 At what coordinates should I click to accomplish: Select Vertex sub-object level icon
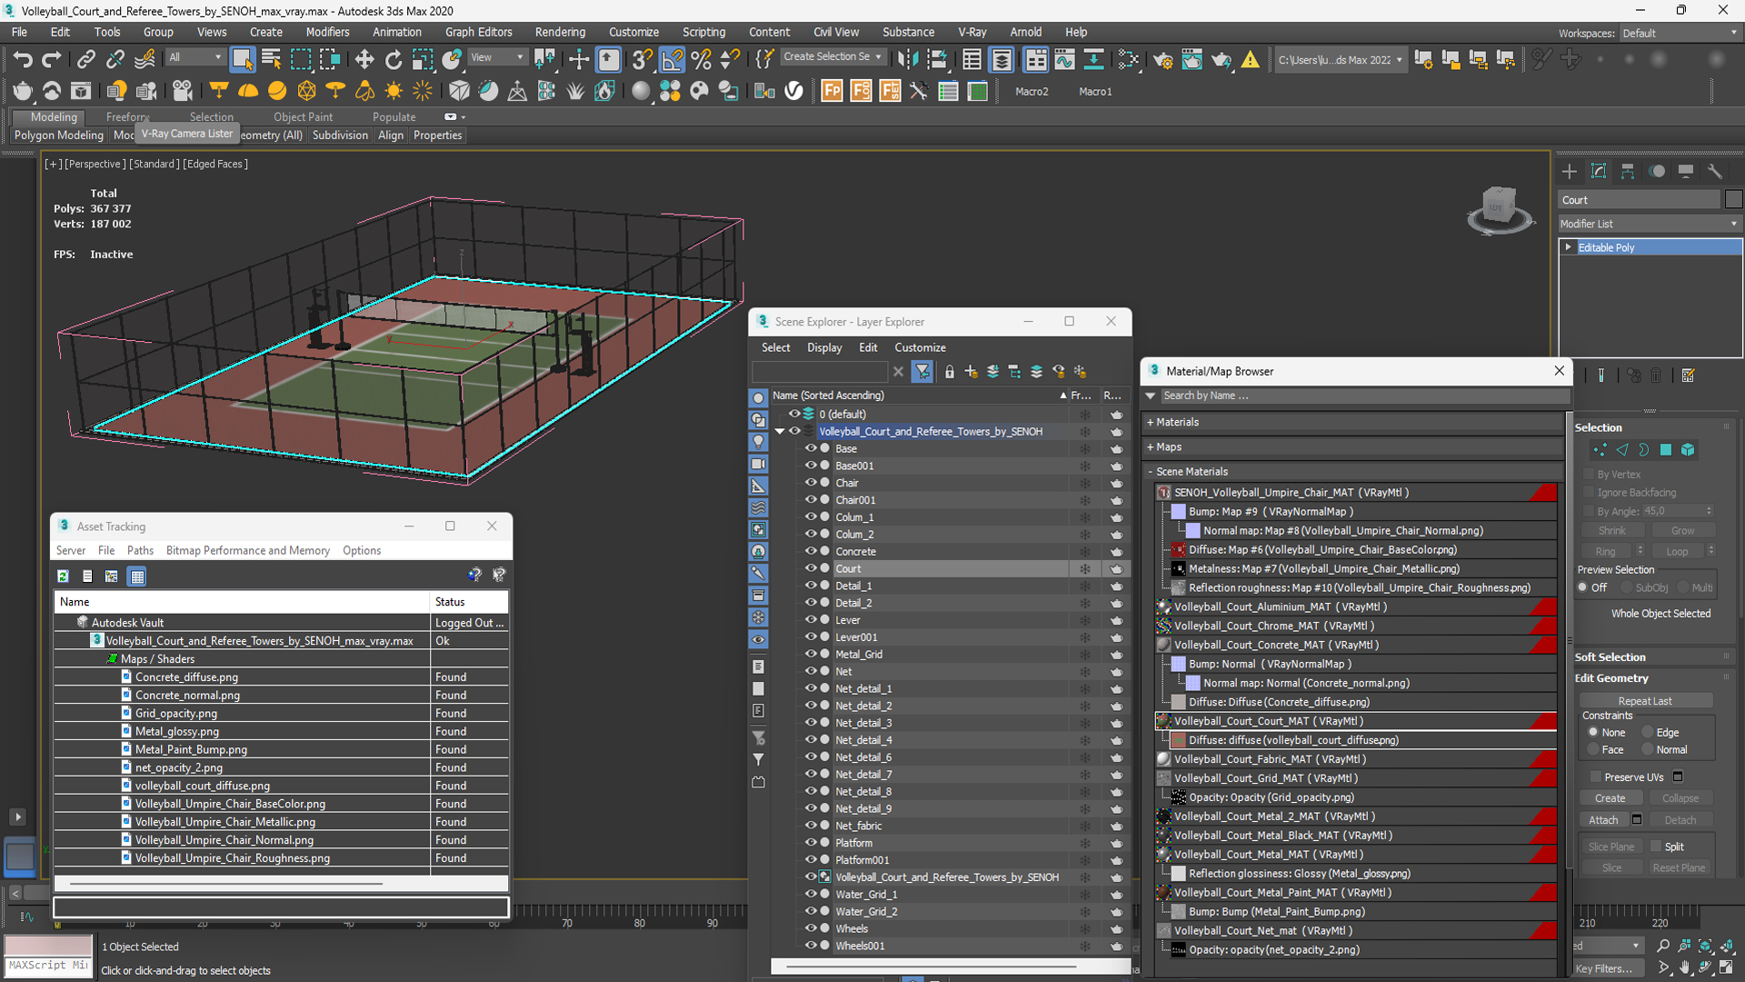1600,450
